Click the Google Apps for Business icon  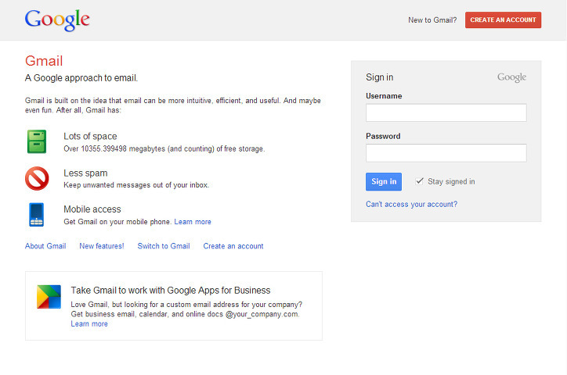point(49,297)
